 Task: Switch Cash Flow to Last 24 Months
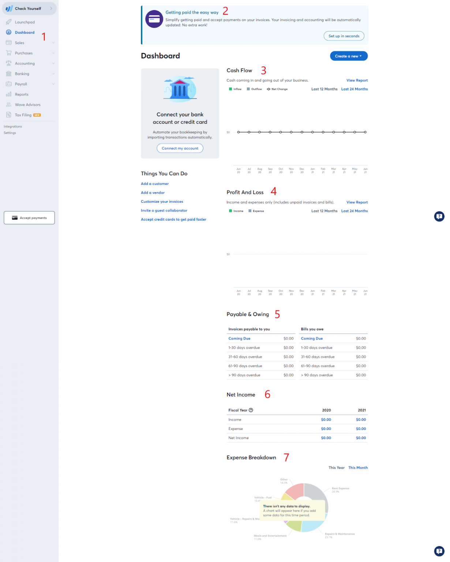tap(354, 89)
